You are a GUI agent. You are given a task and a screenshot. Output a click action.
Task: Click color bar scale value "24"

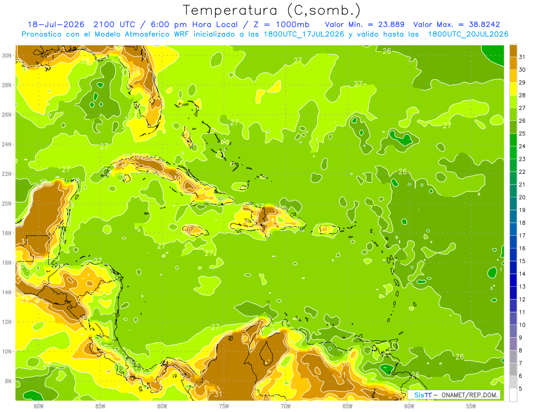[x=522, y=146]
